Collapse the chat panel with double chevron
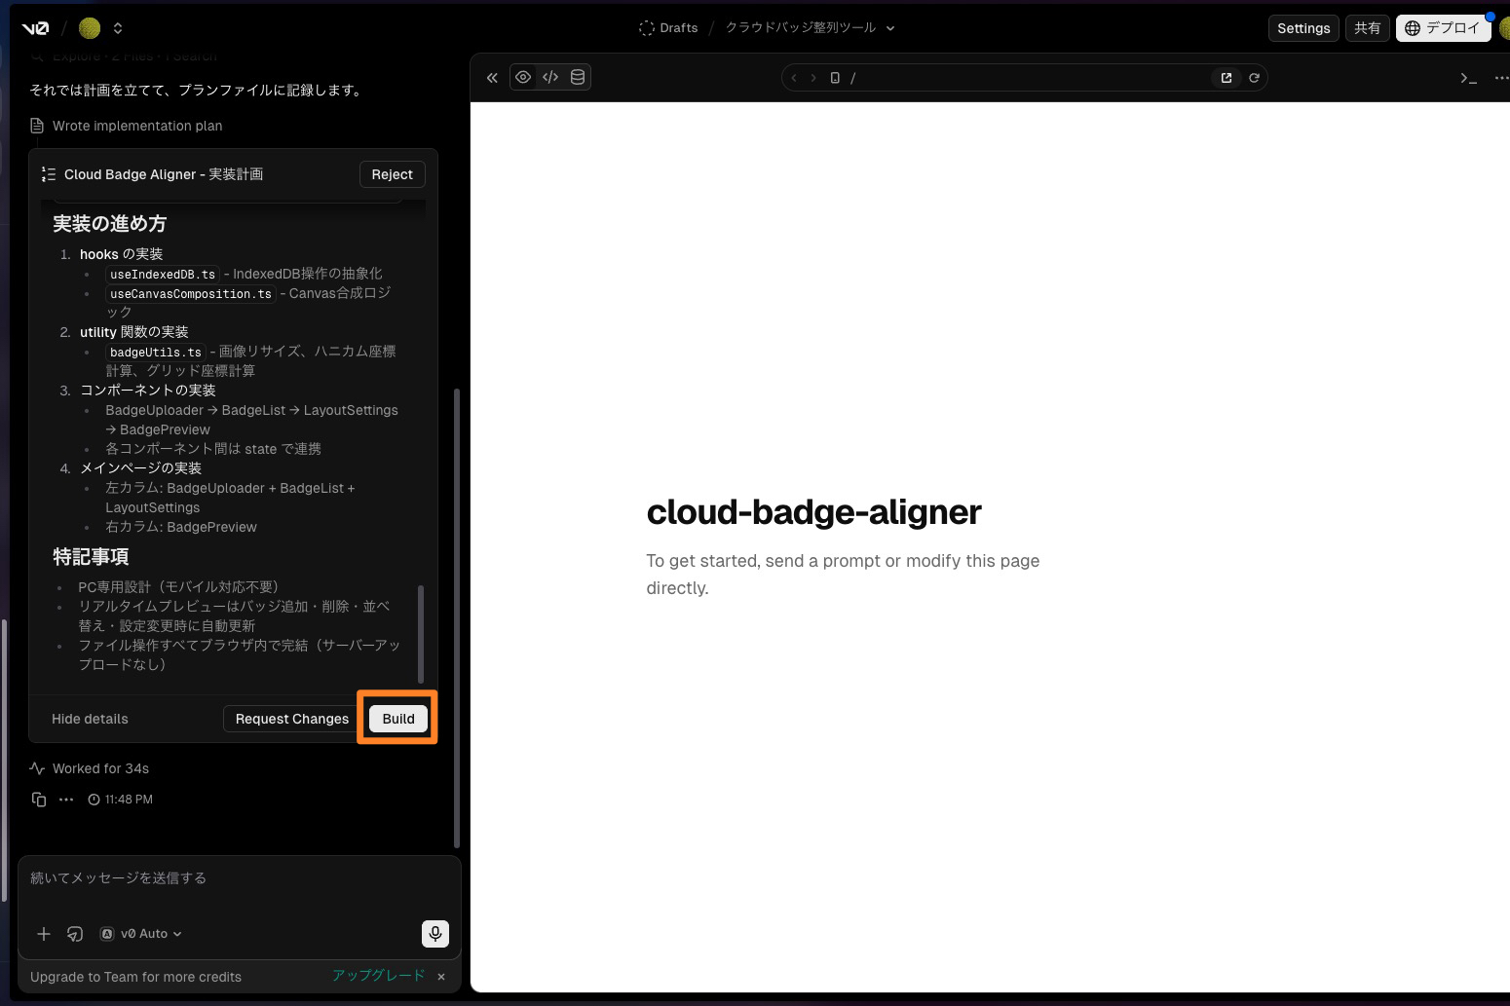 coord(492,78)
